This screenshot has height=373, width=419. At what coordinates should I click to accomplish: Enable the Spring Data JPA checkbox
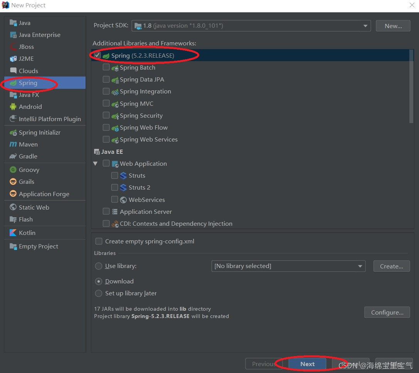point(106,80)
